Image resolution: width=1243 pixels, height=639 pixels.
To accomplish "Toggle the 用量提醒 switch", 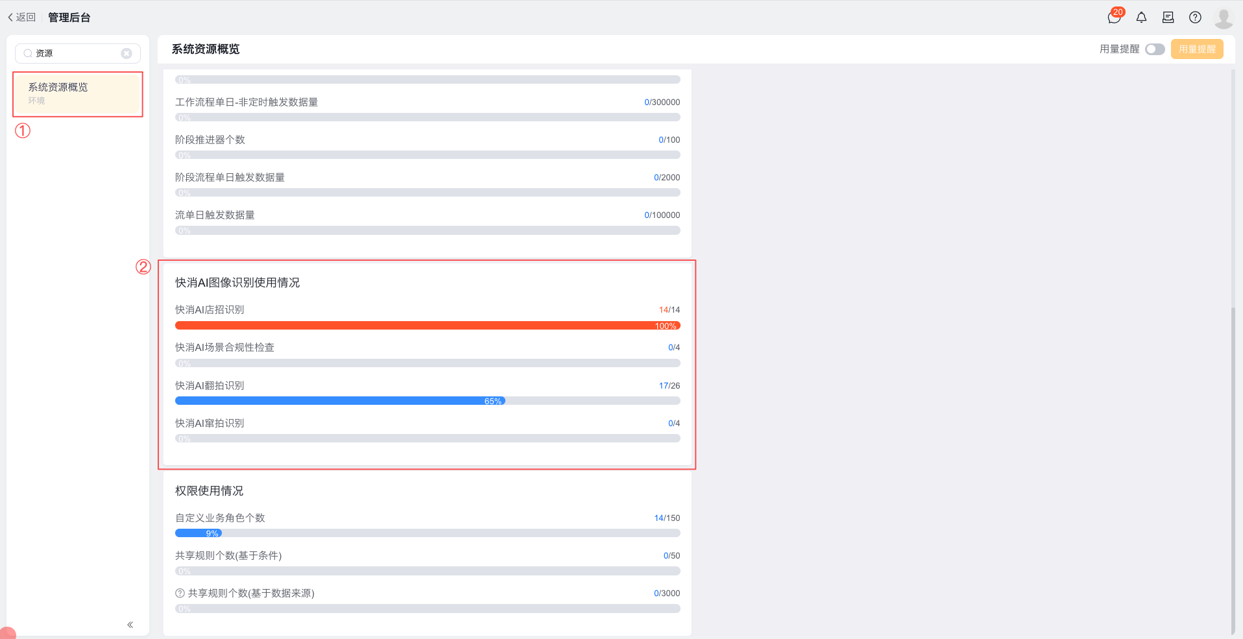I will pos(1155,49).
